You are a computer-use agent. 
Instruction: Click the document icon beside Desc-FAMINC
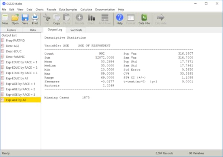pyautogui.click(x=3, y=57)
